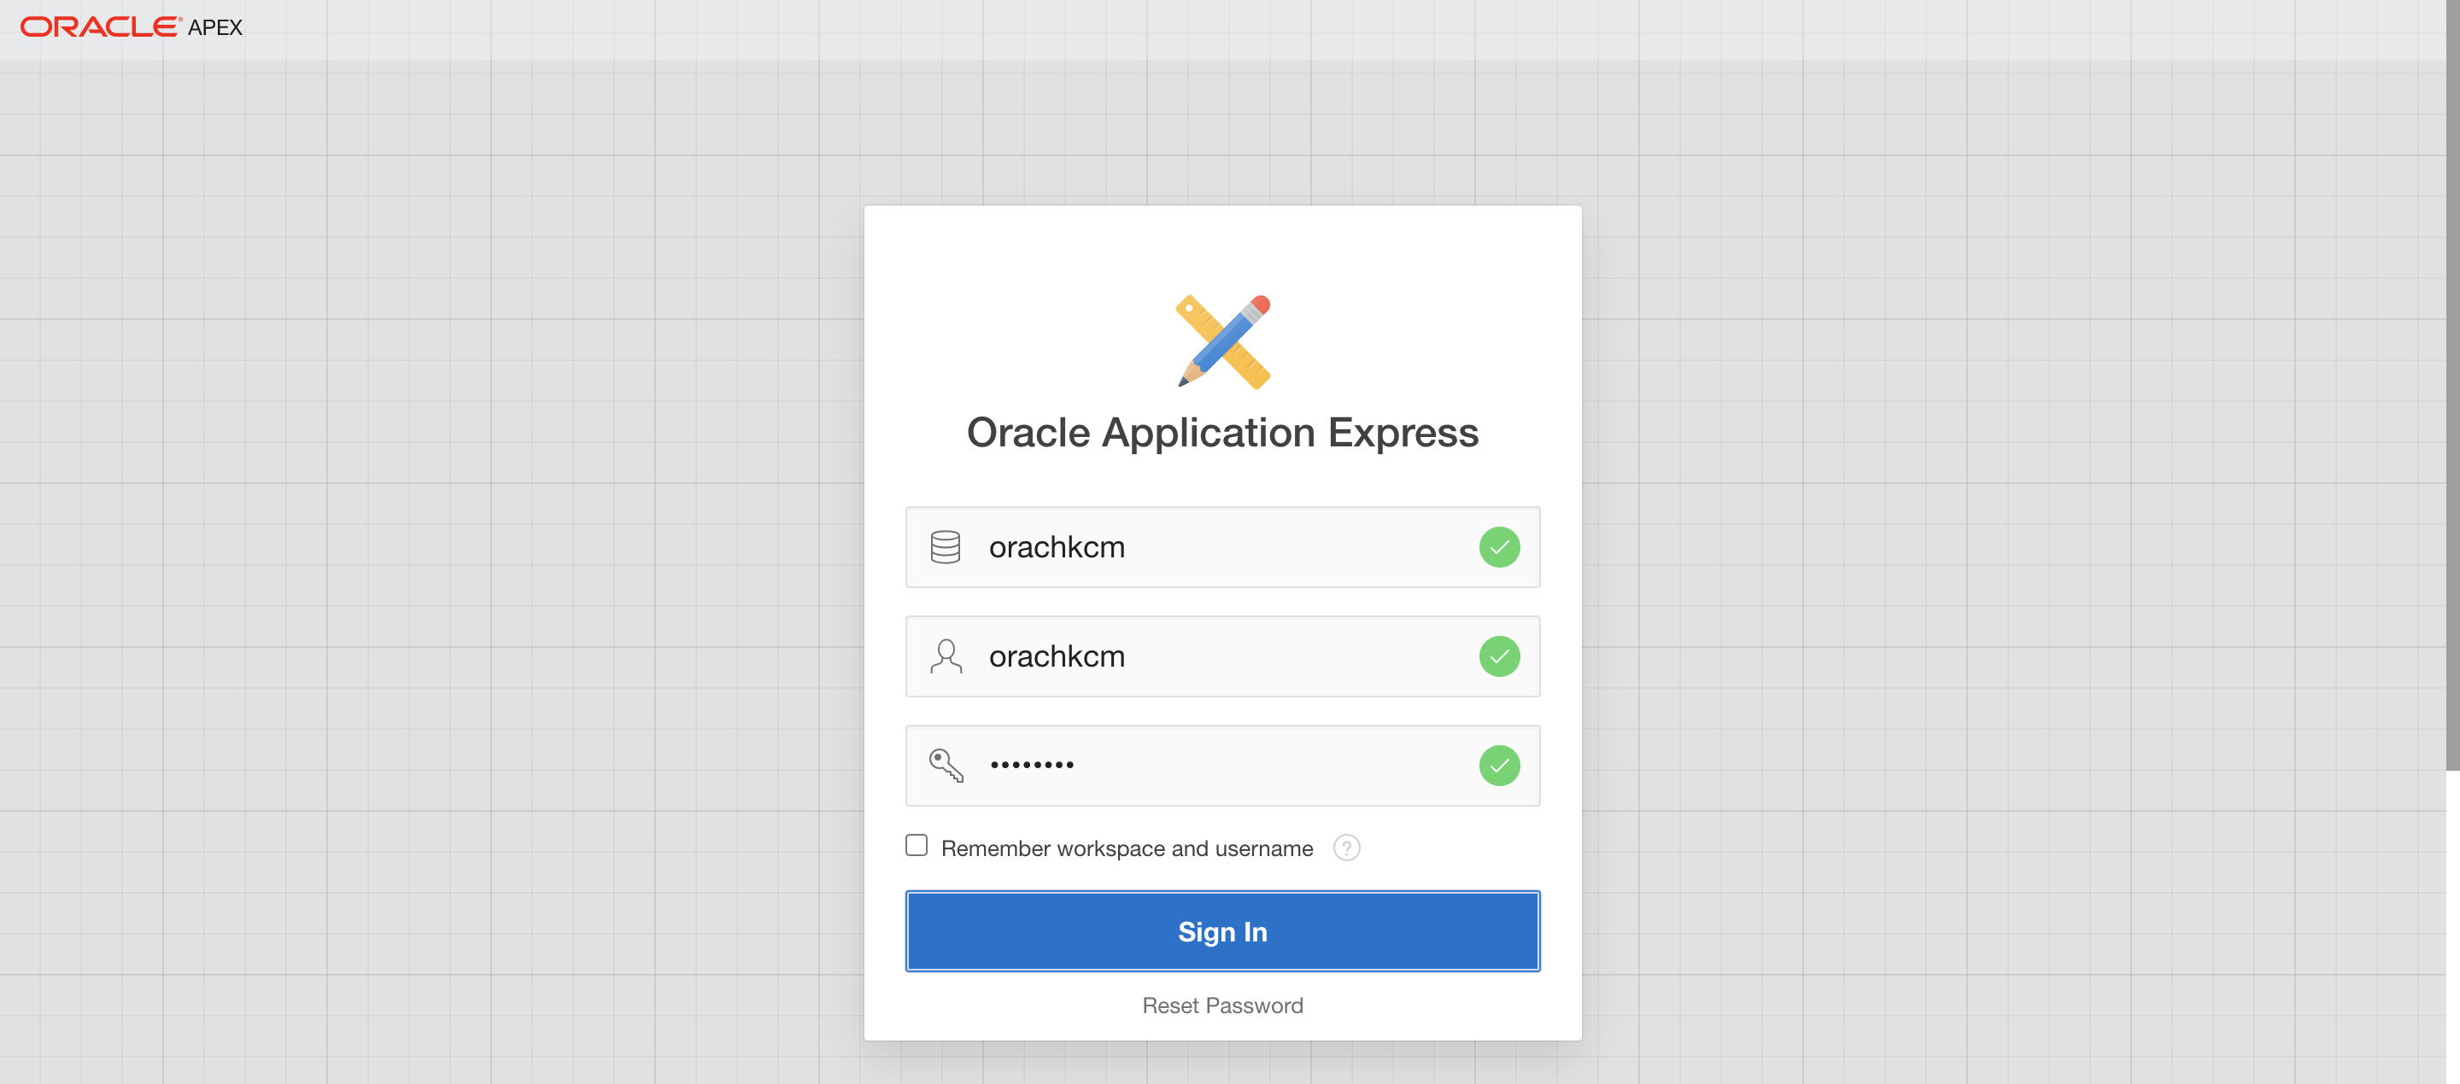Click the password field green checkmark

click(1498, 766)
